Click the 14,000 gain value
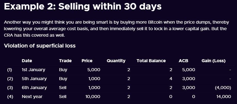The height and width of the screenshot is (104, 237). coord(224,97)
